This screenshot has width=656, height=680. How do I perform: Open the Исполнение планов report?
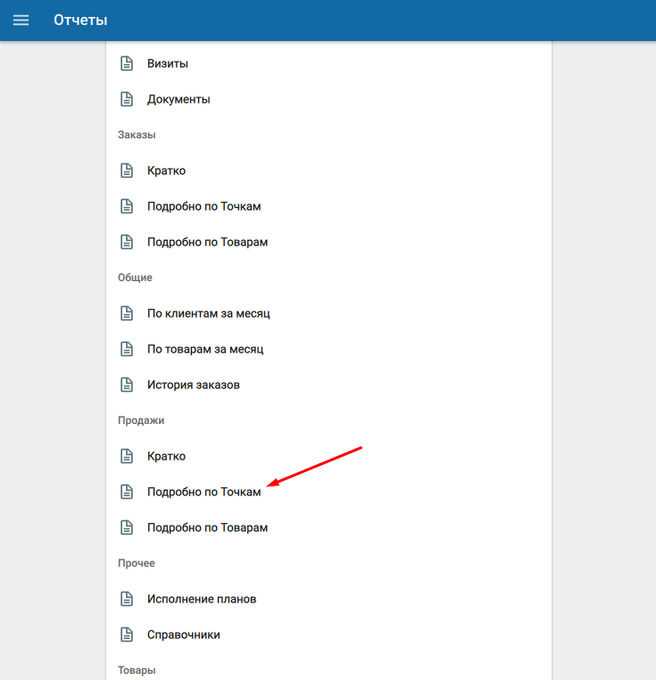pyautogui.click(x=202, y=599)
